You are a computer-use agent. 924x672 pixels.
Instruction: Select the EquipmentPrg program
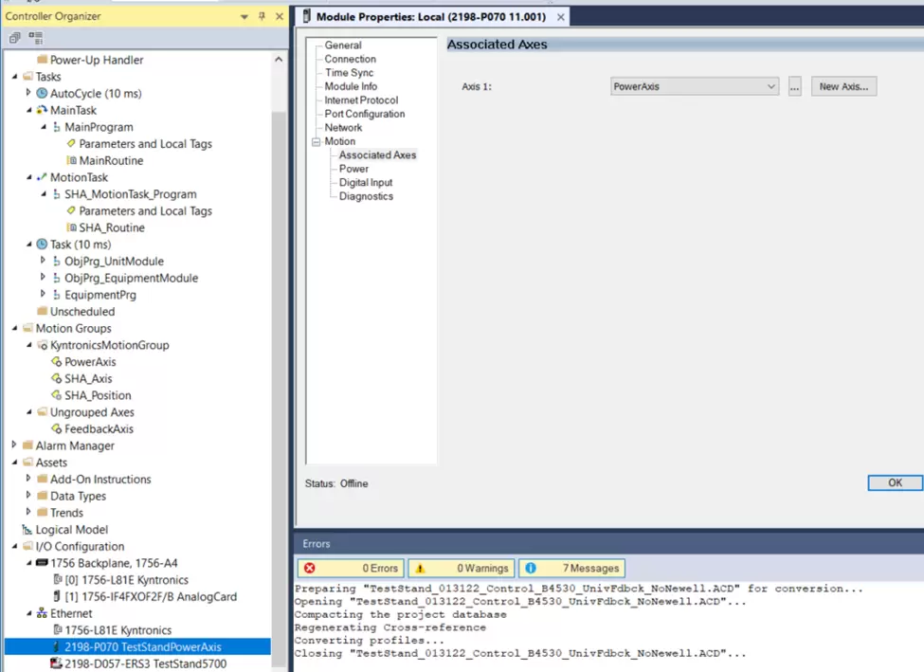pyautogui.click(x=100, y=295)
